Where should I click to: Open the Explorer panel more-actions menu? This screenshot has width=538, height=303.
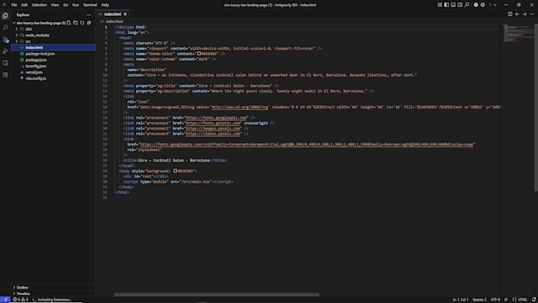click(89, 15)
